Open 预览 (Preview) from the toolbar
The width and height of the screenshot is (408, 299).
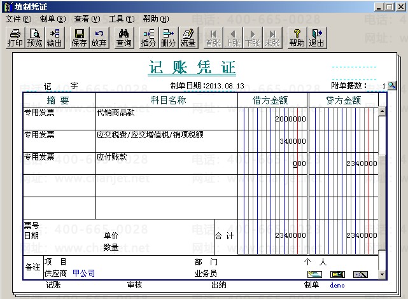(x=34, y=38)
